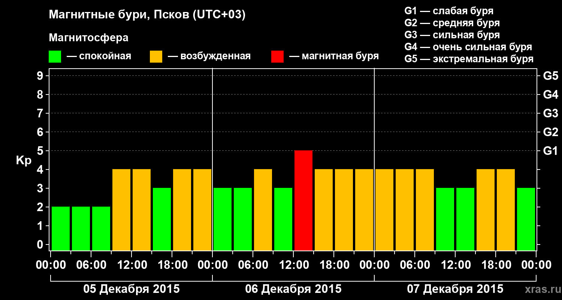Click the yellow 'возбужденная' legend swatch

tap(156, 57)
